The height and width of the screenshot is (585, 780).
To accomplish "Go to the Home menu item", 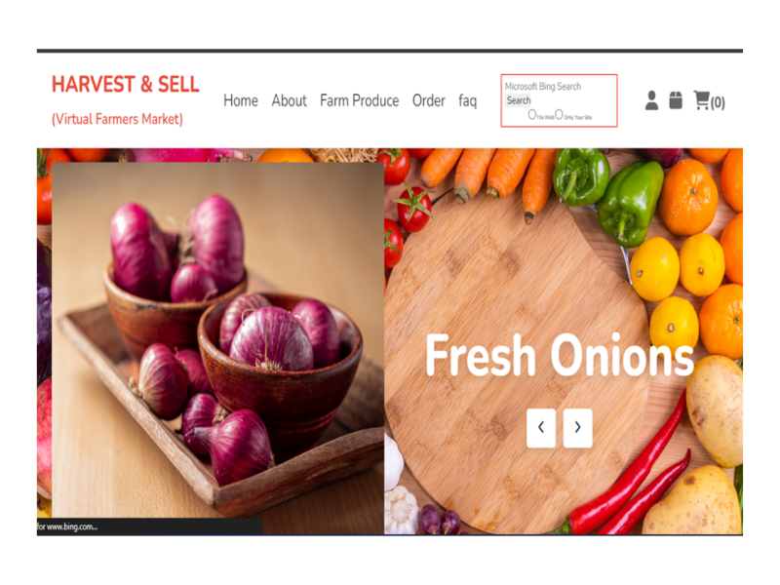I will 241,100.
